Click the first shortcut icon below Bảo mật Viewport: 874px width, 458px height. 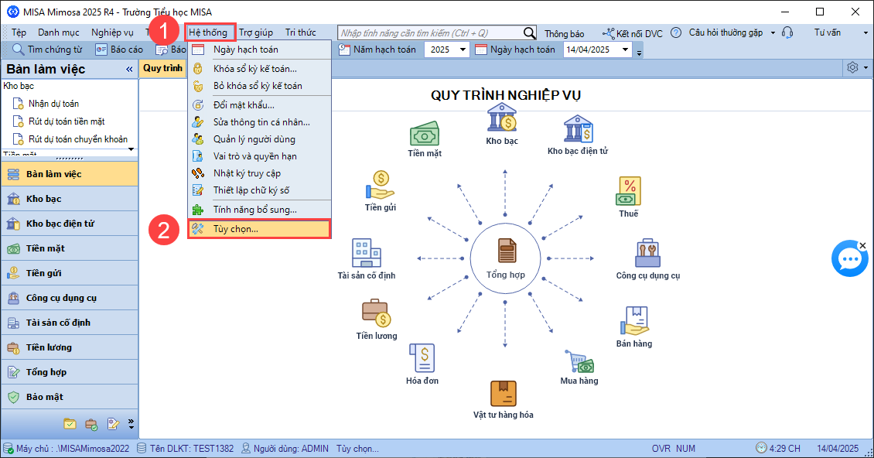(x=70, y=424)
